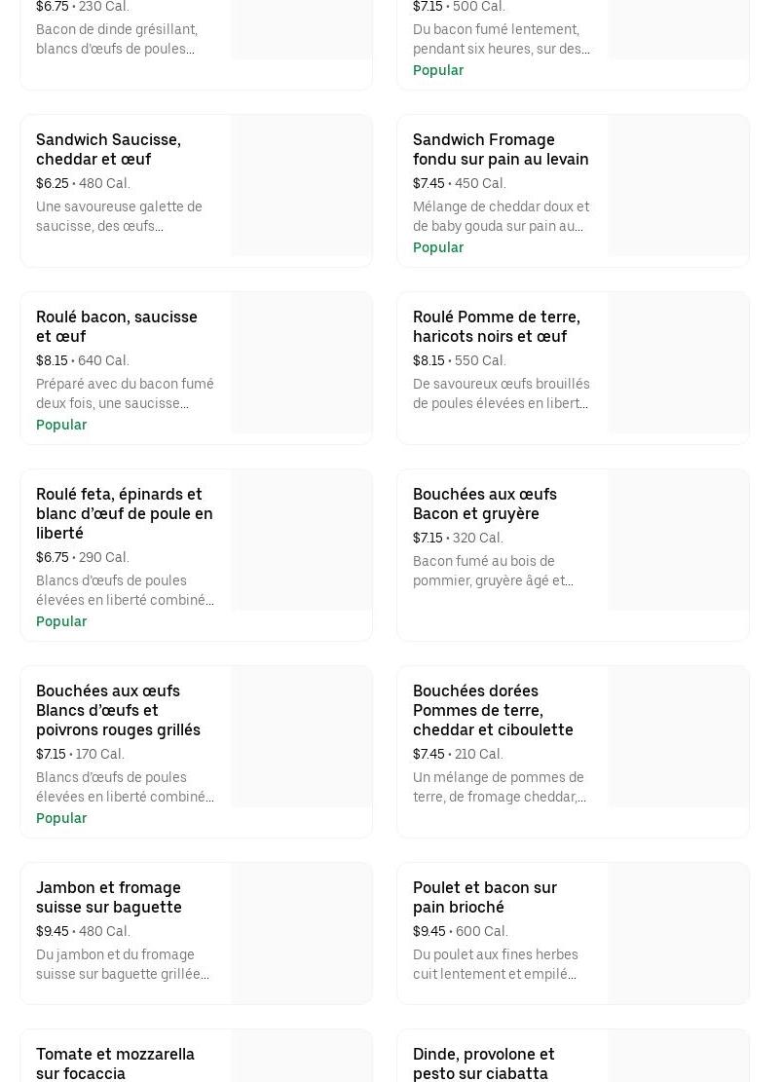The width and height of the screenshot is (783, 1082).
Task: Open Tomate et mozzarella sur focaccia title
Action: click(115, 1063)
